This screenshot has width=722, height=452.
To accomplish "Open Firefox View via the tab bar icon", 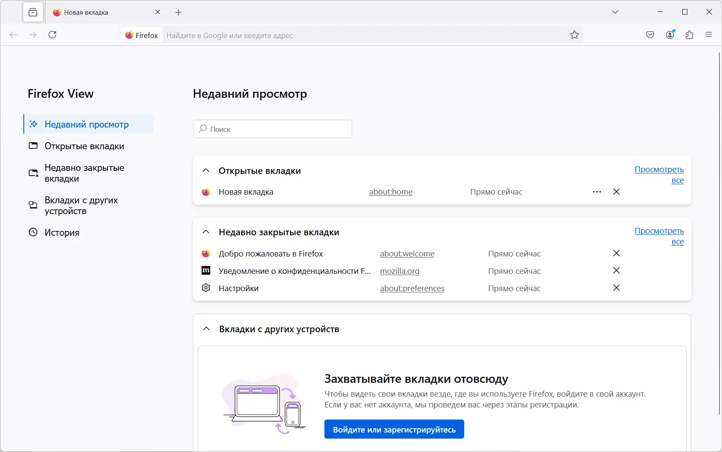I will [x=33, y=12].
